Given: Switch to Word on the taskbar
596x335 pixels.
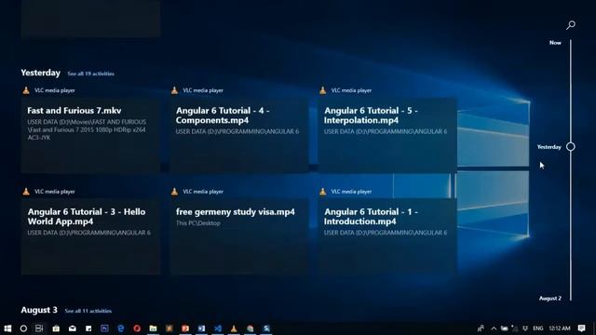Looking at the screenshot, I should tap(201, 328).
